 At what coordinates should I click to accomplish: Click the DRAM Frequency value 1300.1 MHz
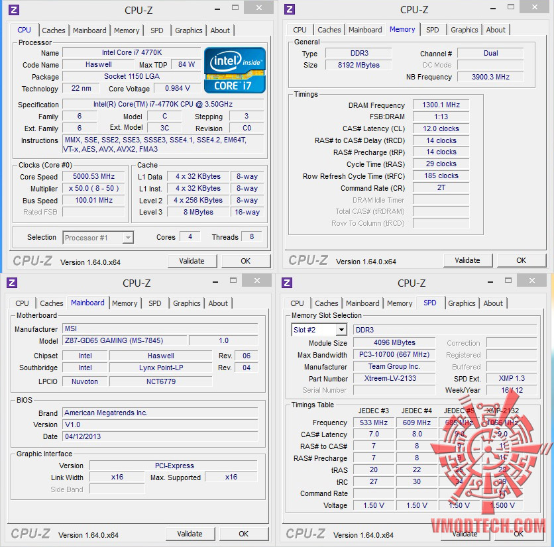(441, 105)
